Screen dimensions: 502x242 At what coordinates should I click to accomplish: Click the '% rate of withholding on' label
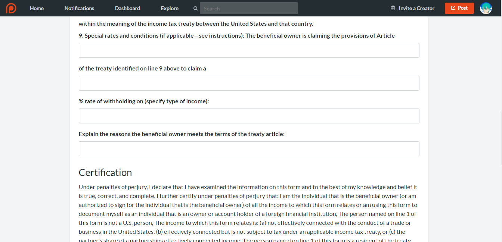[x=144, y=101]
